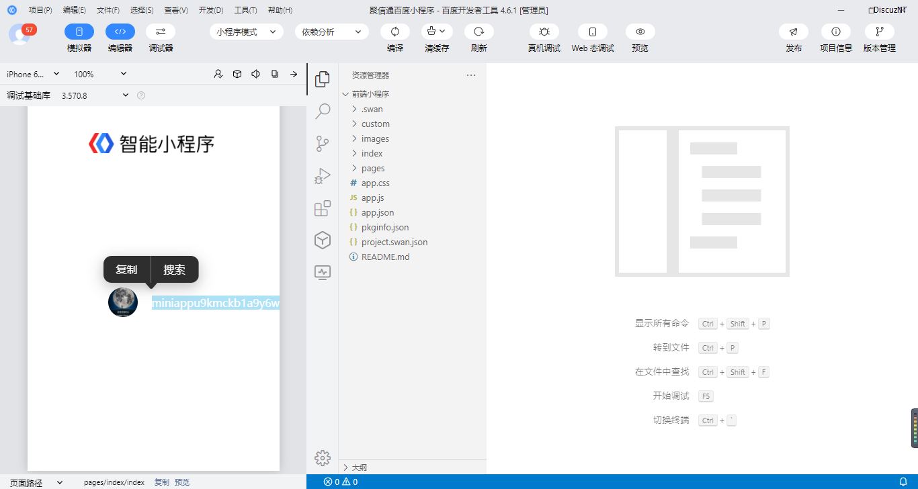Toggle the 编辑器 editor panel

click(120, 32)
